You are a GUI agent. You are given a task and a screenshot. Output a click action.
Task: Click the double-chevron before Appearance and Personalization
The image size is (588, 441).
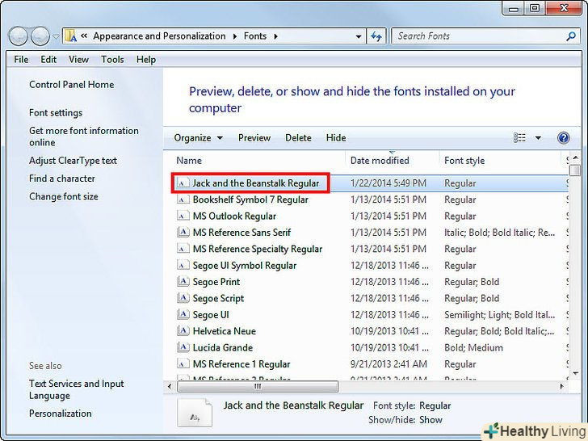pos(84,36)
